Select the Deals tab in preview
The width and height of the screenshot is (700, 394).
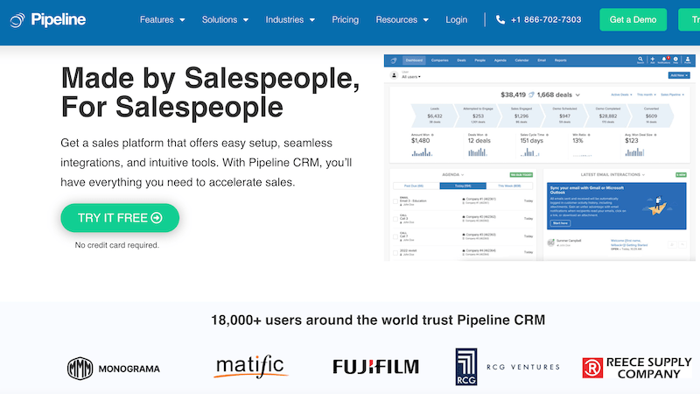(x=462, y=60)
